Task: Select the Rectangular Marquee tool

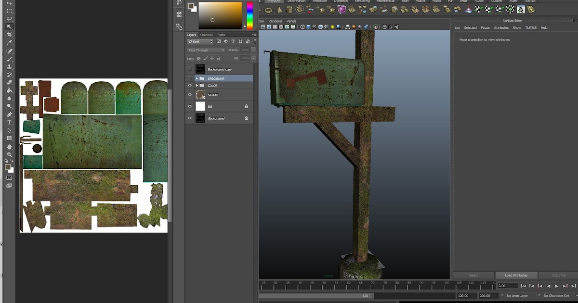Action: click(9, 11)
